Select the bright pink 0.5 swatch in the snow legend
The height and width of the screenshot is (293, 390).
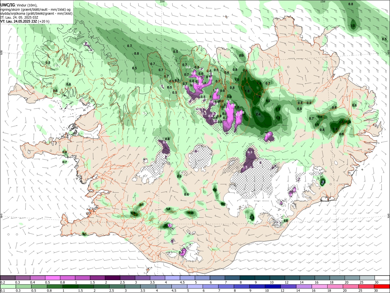52,278
